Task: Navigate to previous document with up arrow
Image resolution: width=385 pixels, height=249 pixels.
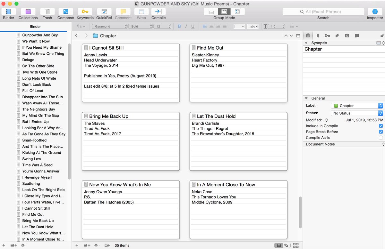Action: tap(286, 36)
